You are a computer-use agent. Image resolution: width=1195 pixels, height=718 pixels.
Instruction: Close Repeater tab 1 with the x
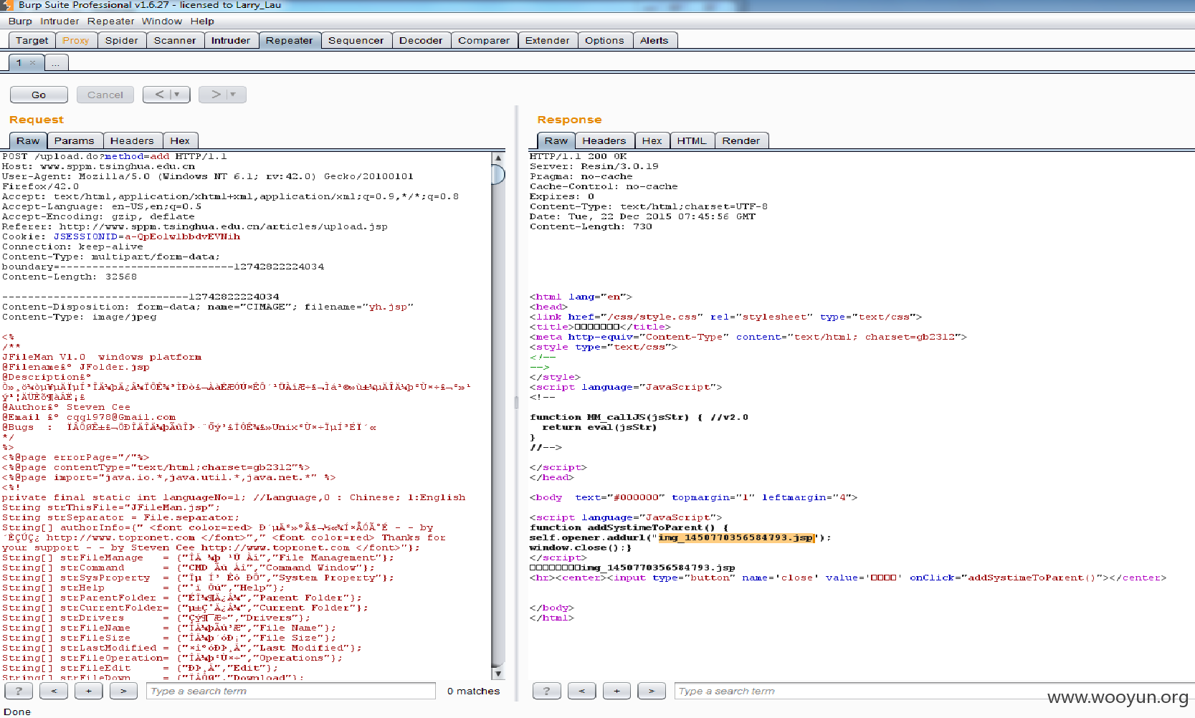(32, 62)
